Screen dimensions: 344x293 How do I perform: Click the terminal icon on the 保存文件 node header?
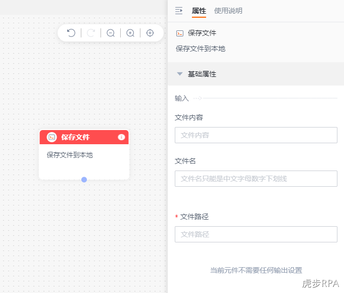pos(52,137)
